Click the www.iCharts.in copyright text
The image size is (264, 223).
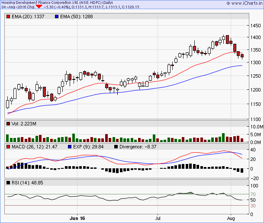point(245,3)
